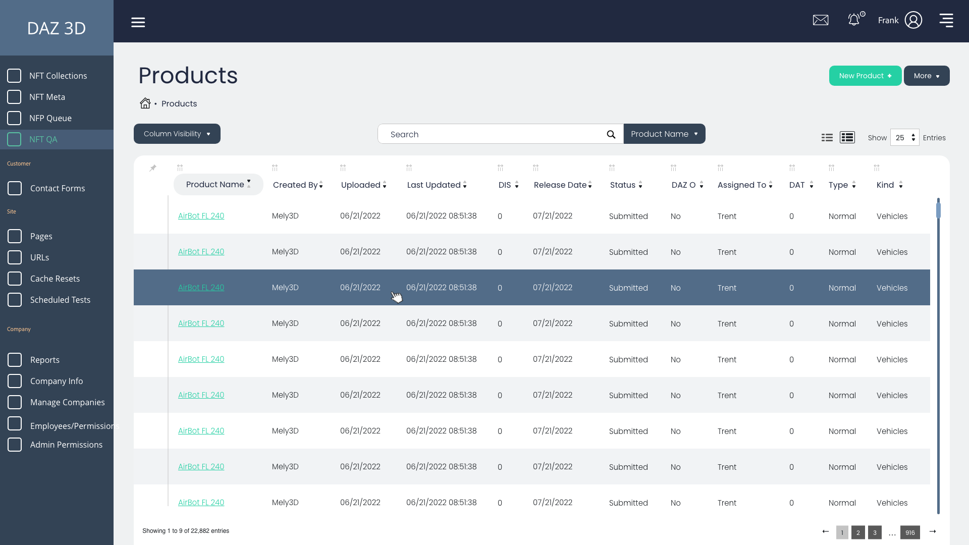
Task: Open the first AirBot FL 240 link
Action: coord(201,216)
